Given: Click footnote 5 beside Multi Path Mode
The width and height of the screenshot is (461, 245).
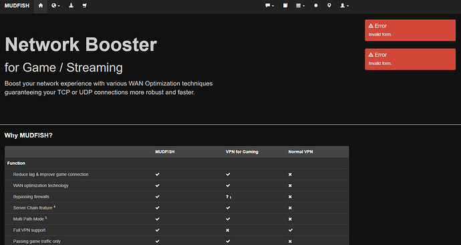Looking at the screenshot, I should pyautogui.click(x=46, y=218).
